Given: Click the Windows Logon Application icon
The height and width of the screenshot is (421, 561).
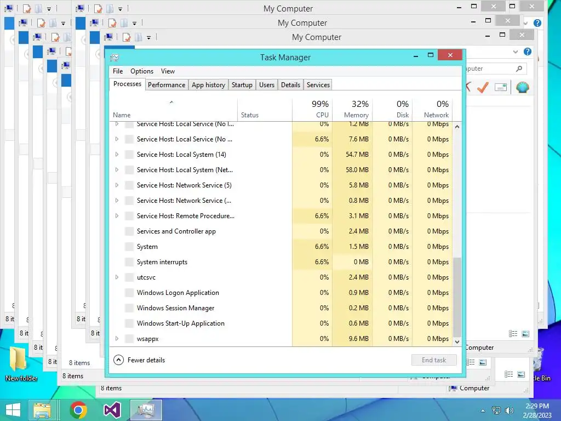Looking at the screenshot, I should [129, 293].
